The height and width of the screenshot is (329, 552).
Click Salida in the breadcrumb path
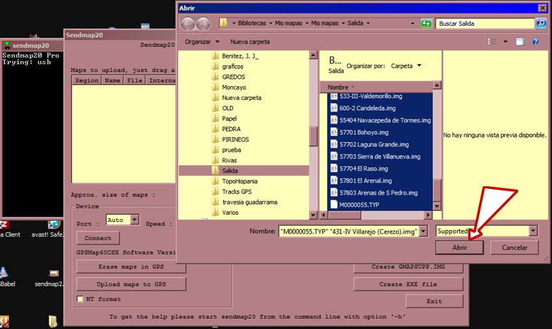coord(355,23)
